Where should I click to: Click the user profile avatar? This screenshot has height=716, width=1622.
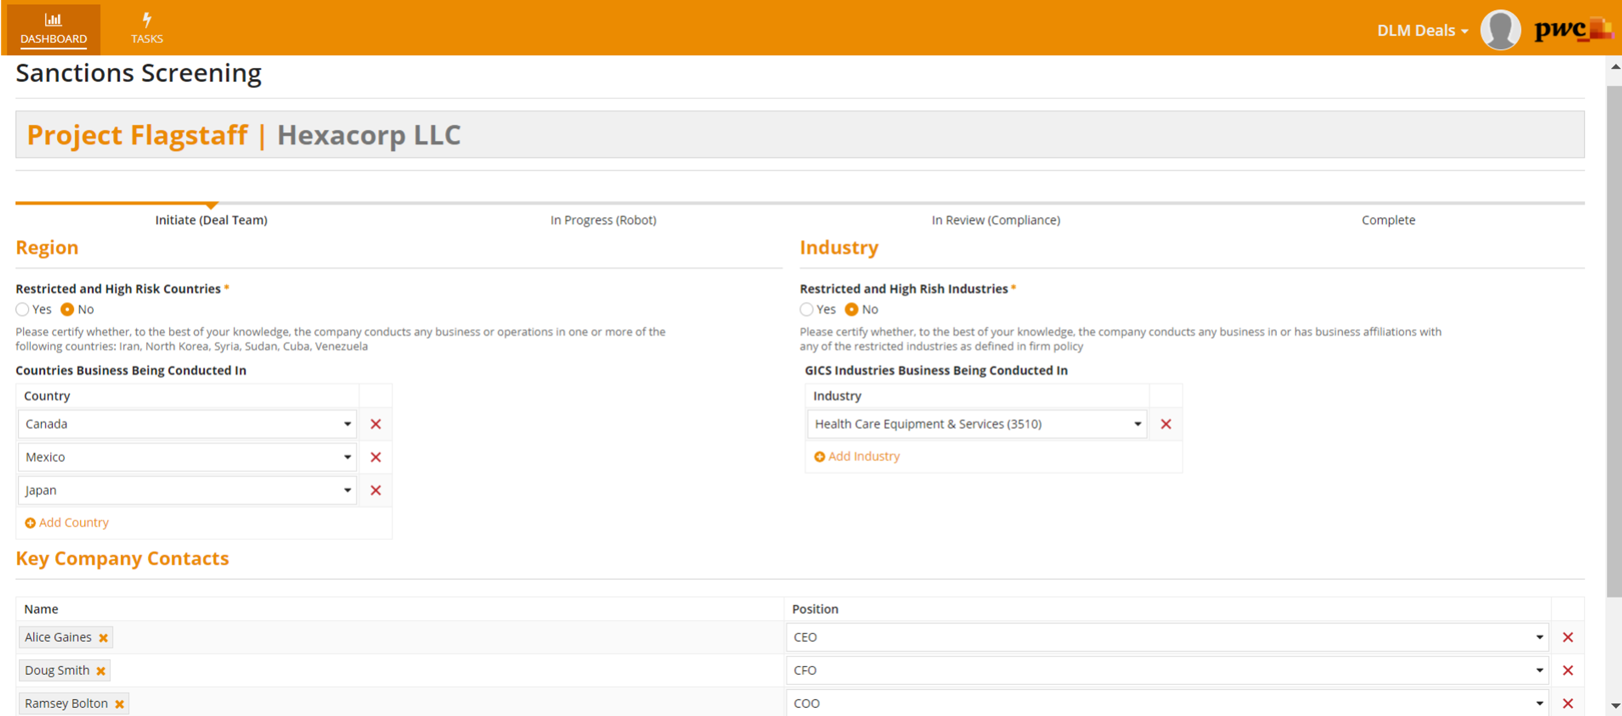1500,30
